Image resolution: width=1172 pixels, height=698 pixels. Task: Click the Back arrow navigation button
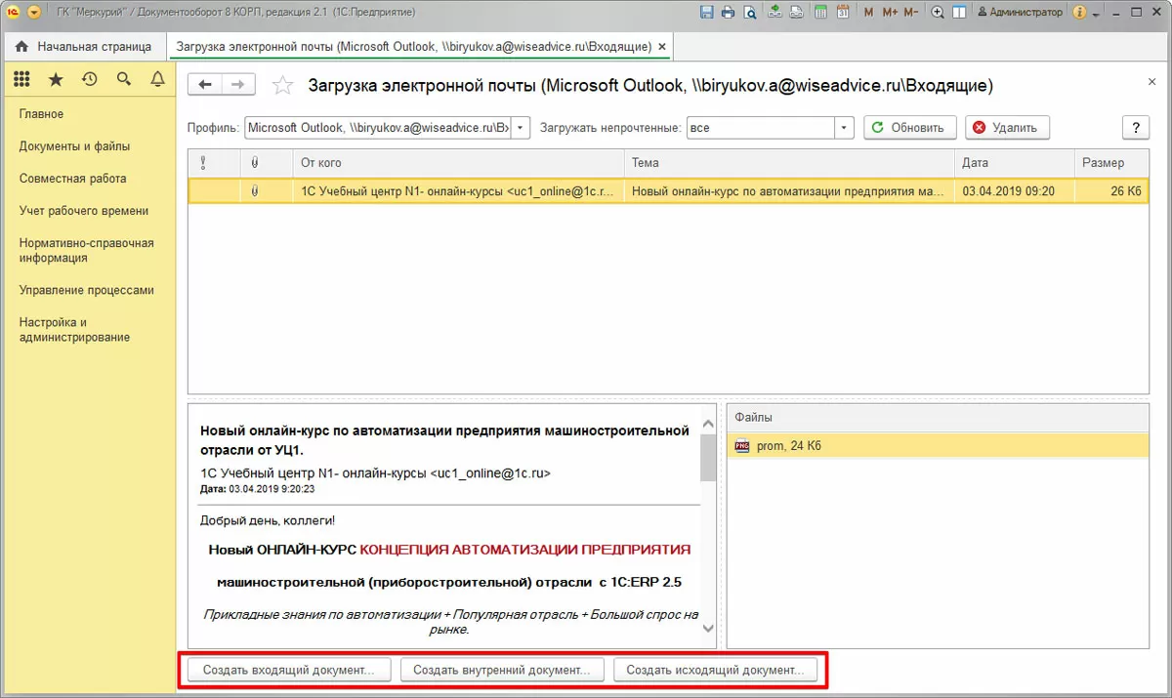click(x=204, y=85)
